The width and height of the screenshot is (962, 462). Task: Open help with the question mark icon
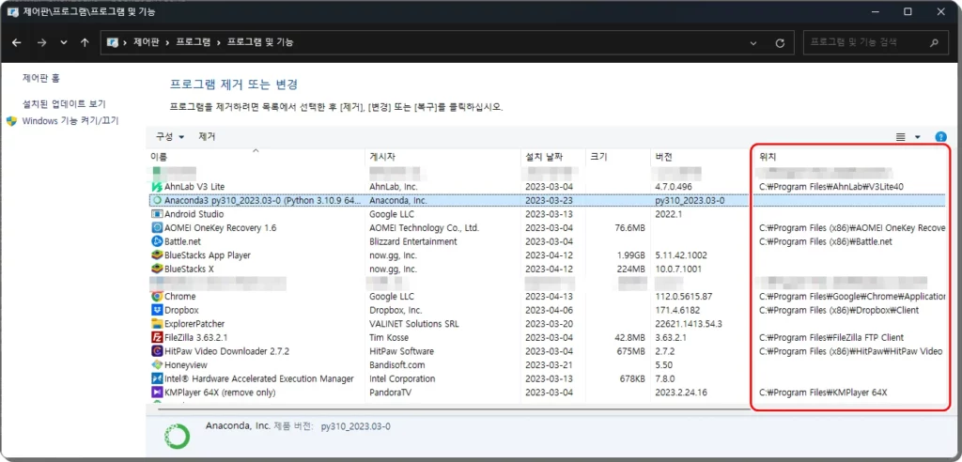pyautogui.click(x=940, y=137)
